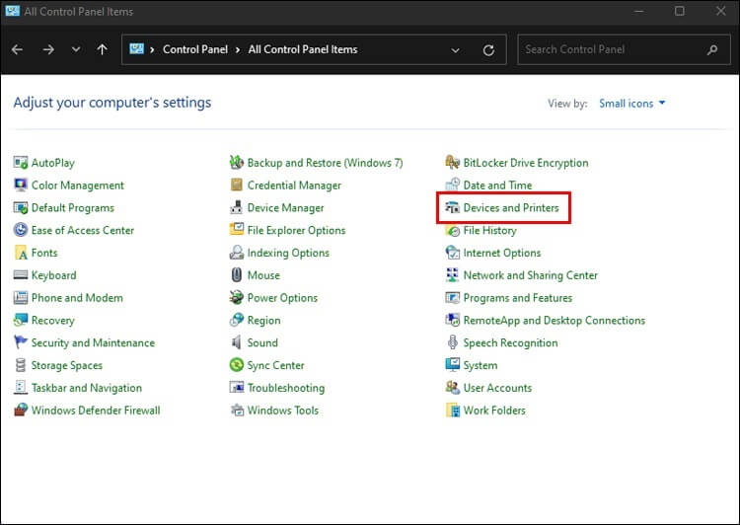Click the Work Folders icon
This screenshot has width=740, height=525.
point(453,410)
